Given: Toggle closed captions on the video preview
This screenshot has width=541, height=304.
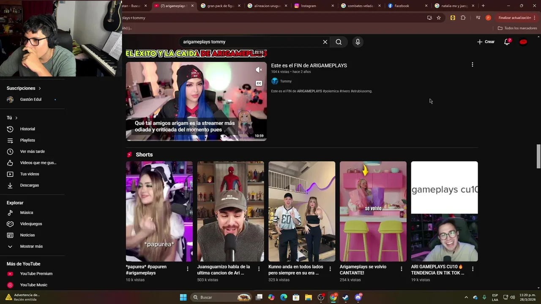Looking at the screenshot, I should click(259, 83).
